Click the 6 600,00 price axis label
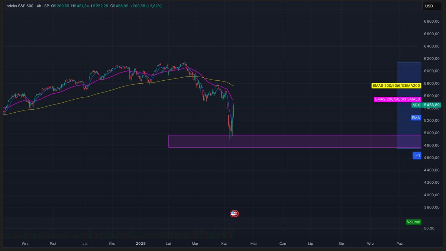This screenshot has height=251, width=446. point(432,34)
